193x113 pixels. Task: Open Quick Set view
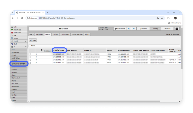(x=143, y=29)
